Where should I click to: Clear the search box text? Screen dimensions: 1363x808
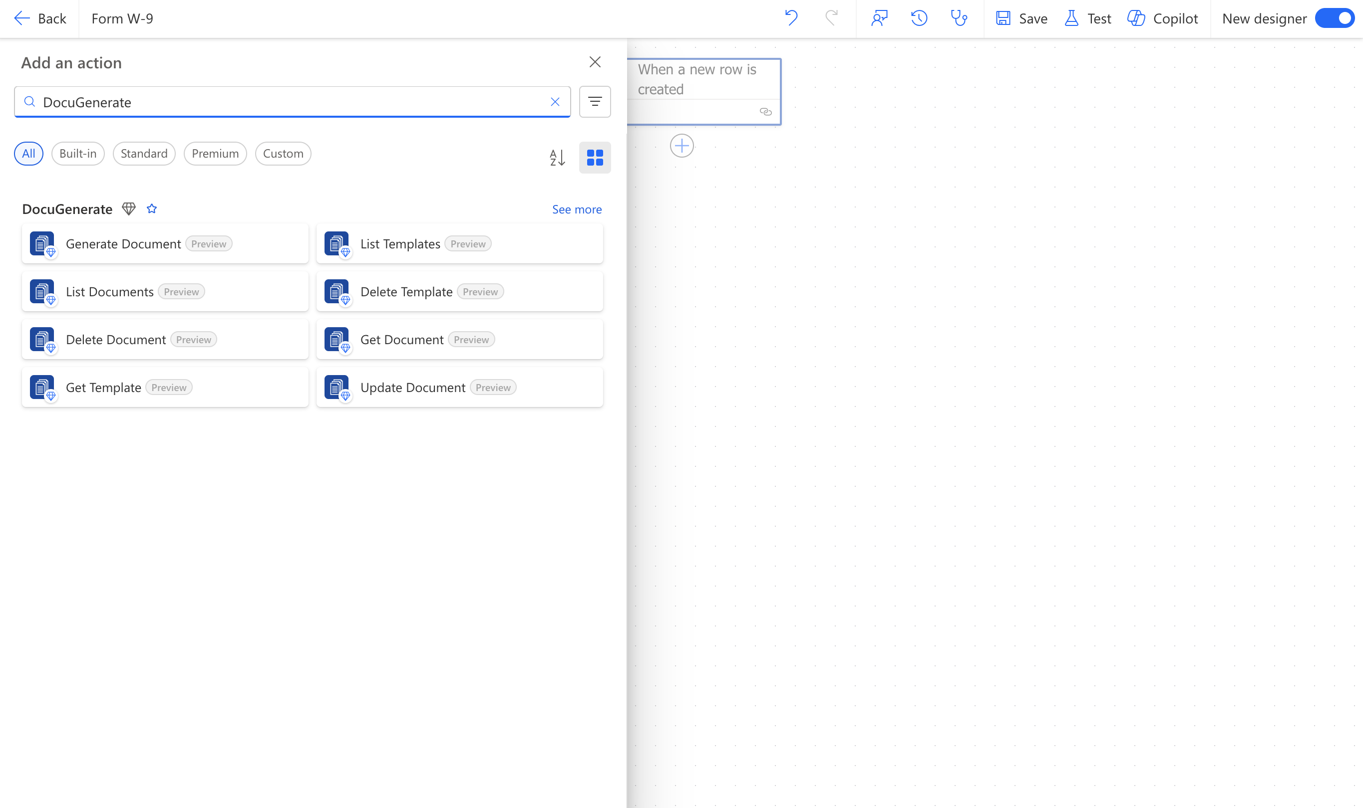point(555,102)
